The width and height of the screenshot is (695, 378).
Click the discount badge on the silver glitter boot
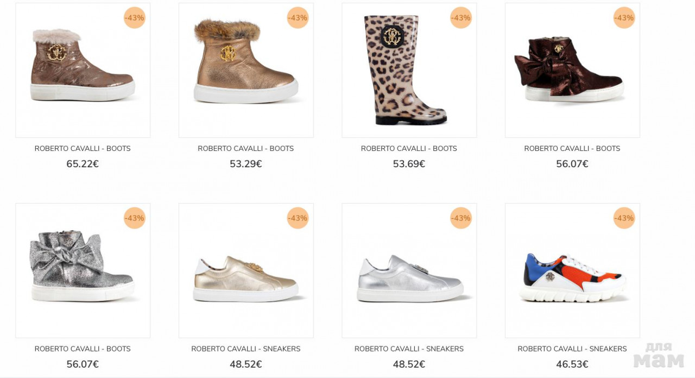click(x=134, y=218)
